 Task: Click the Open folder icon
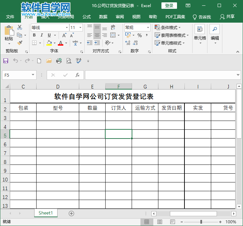pyautogui.click(x=49, y=61)
